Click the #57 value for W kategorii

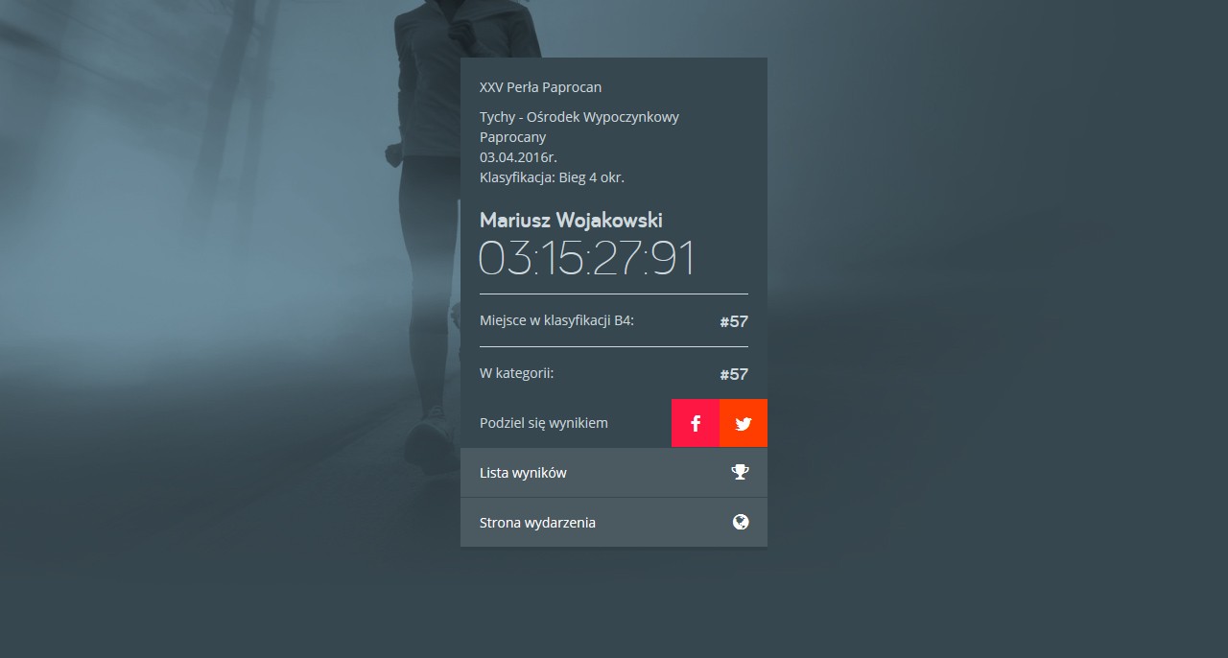click(734, 374)
